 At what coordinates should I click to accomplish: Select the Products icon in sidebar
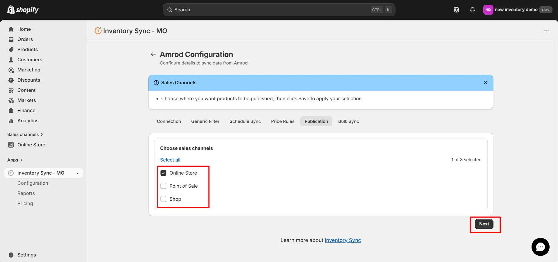click(27, 49)
